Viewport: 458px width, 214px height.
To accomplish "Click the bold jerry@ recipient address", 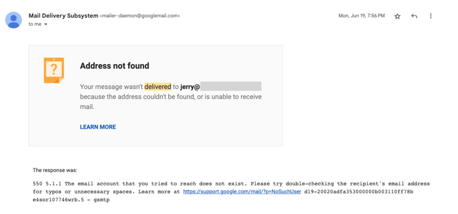I will click(190, 87).
